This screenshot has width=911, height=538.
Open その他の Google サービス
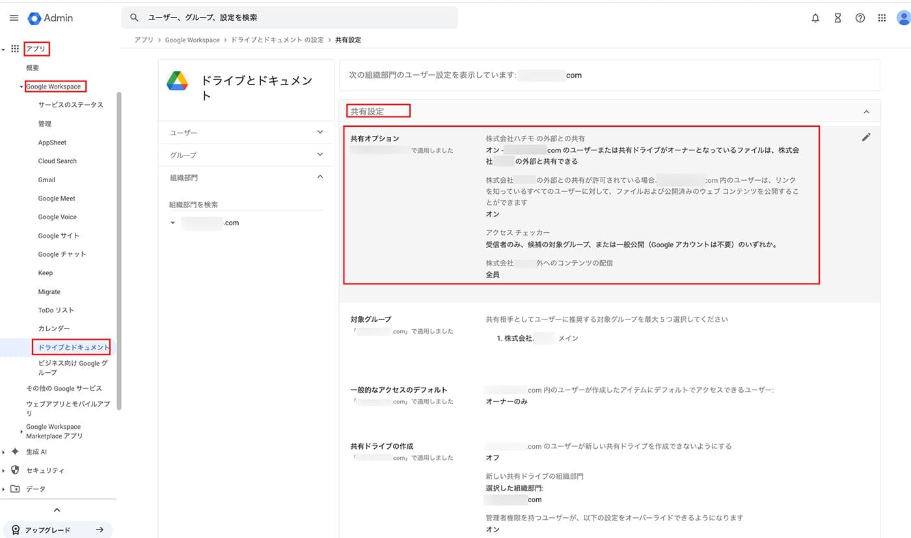coord(64,388)
